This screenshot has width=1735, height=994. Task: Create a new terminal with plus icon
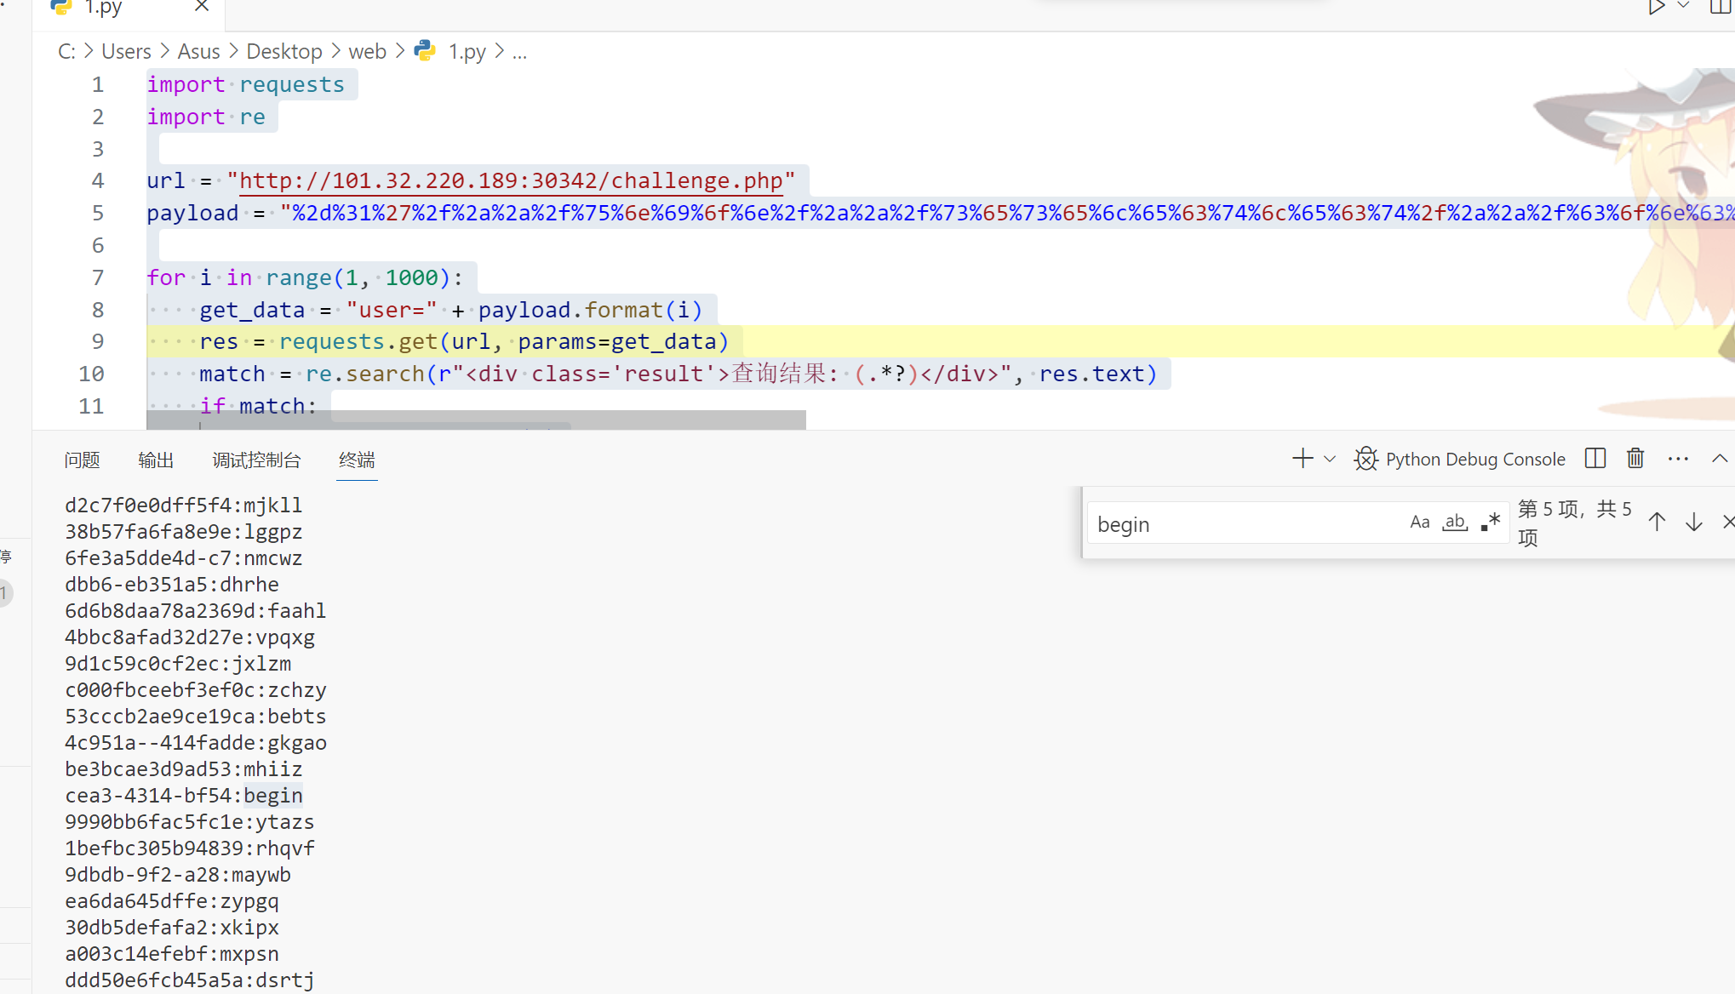(1303, 460)
